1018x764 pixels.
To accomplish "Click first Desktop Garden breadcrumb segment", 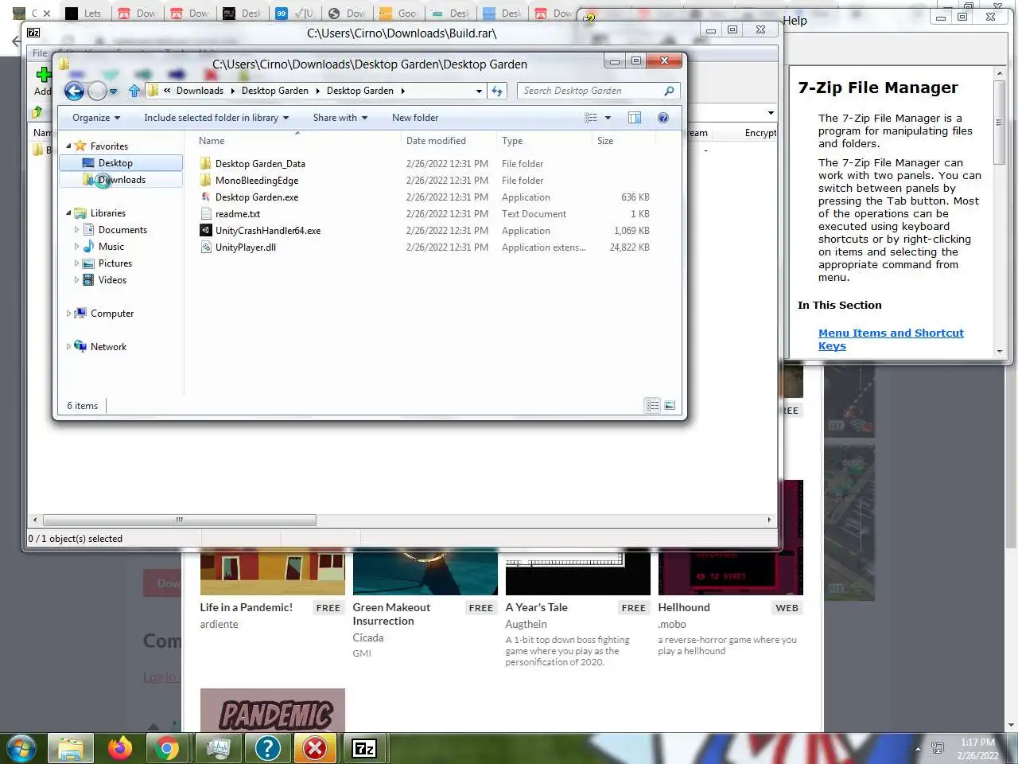I will [274, 91].
